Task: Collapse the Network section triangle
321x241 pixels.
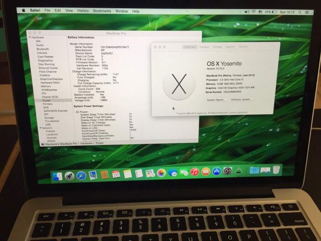Action: (40, 127)
